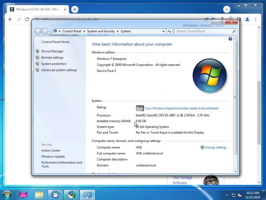Viewport: 266px width, 200px height.
Task: Click the refresh button next to address bar
Action: [169, 31]
